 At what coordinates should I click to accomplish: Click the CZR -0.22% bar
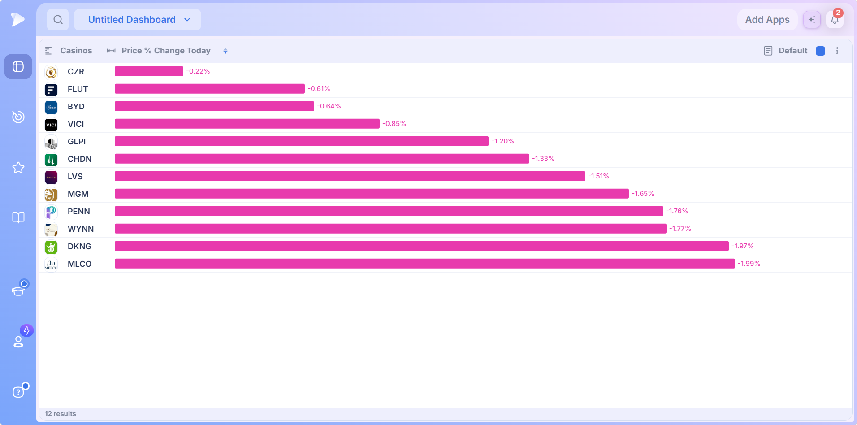click(149, 71)
